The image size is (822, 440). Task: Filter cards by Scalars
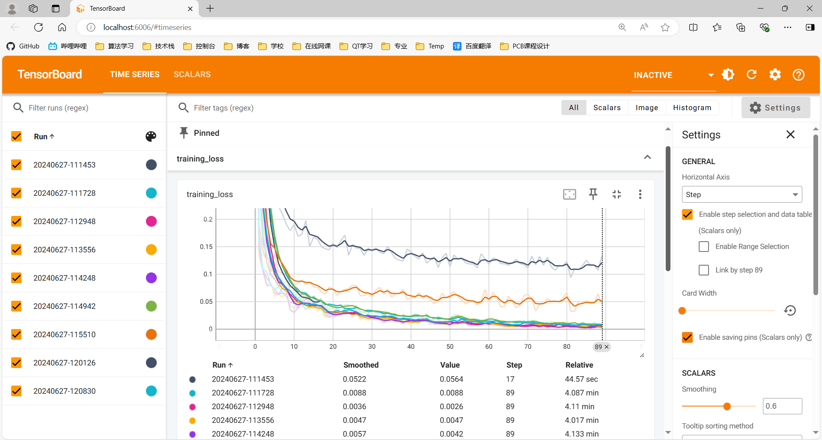pos(607,108)
